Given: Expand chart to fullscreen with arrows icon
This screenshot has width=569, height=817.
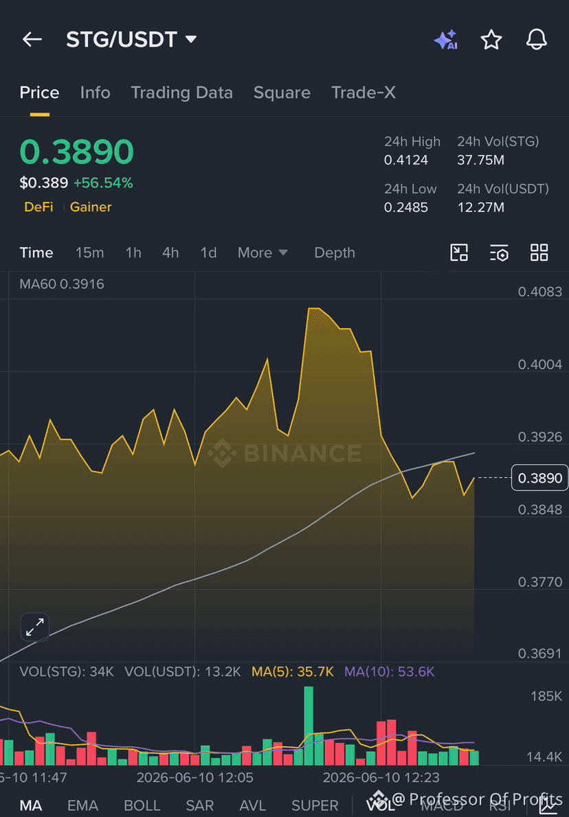Looking at the screenshot, I should (x=35, y=627).
